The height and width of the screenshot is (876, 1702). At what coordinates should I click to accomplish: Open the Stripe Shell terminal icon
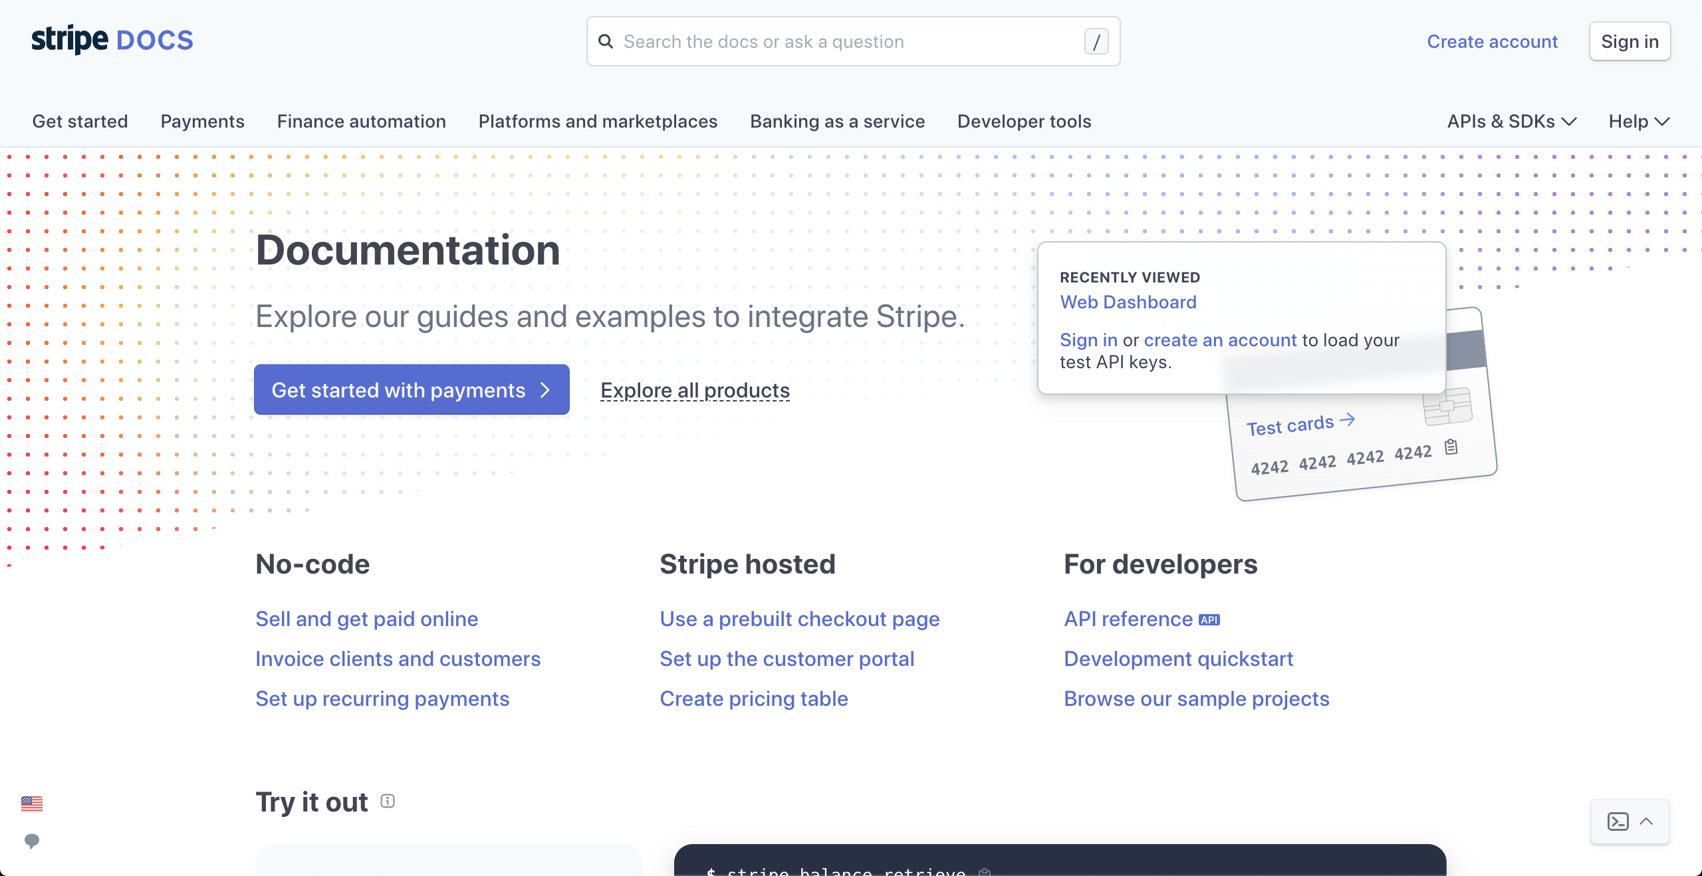click(x=1618, y=821)
